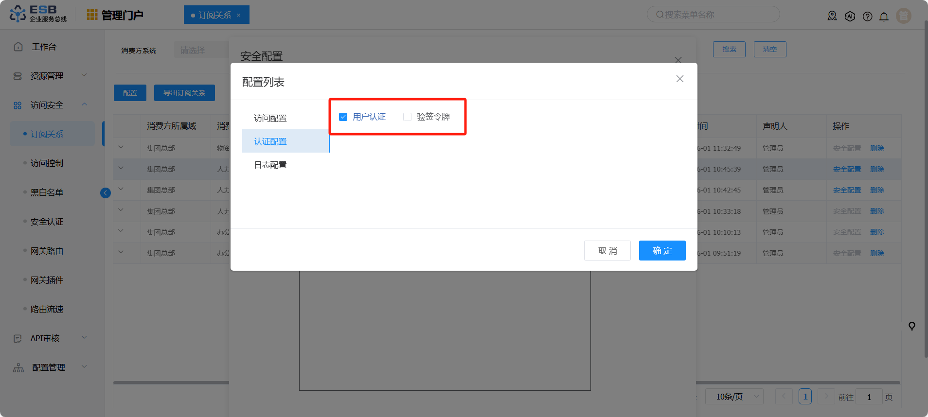The height and width of the screenshot is (417, 928).
Task: Click the AI hexagon icon in header
Action: click(x=850, y=16)
